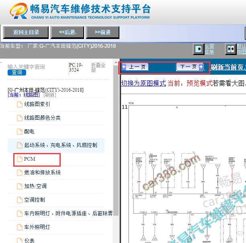Click the PCM wiring diagram preview

(x=187, y=174)
